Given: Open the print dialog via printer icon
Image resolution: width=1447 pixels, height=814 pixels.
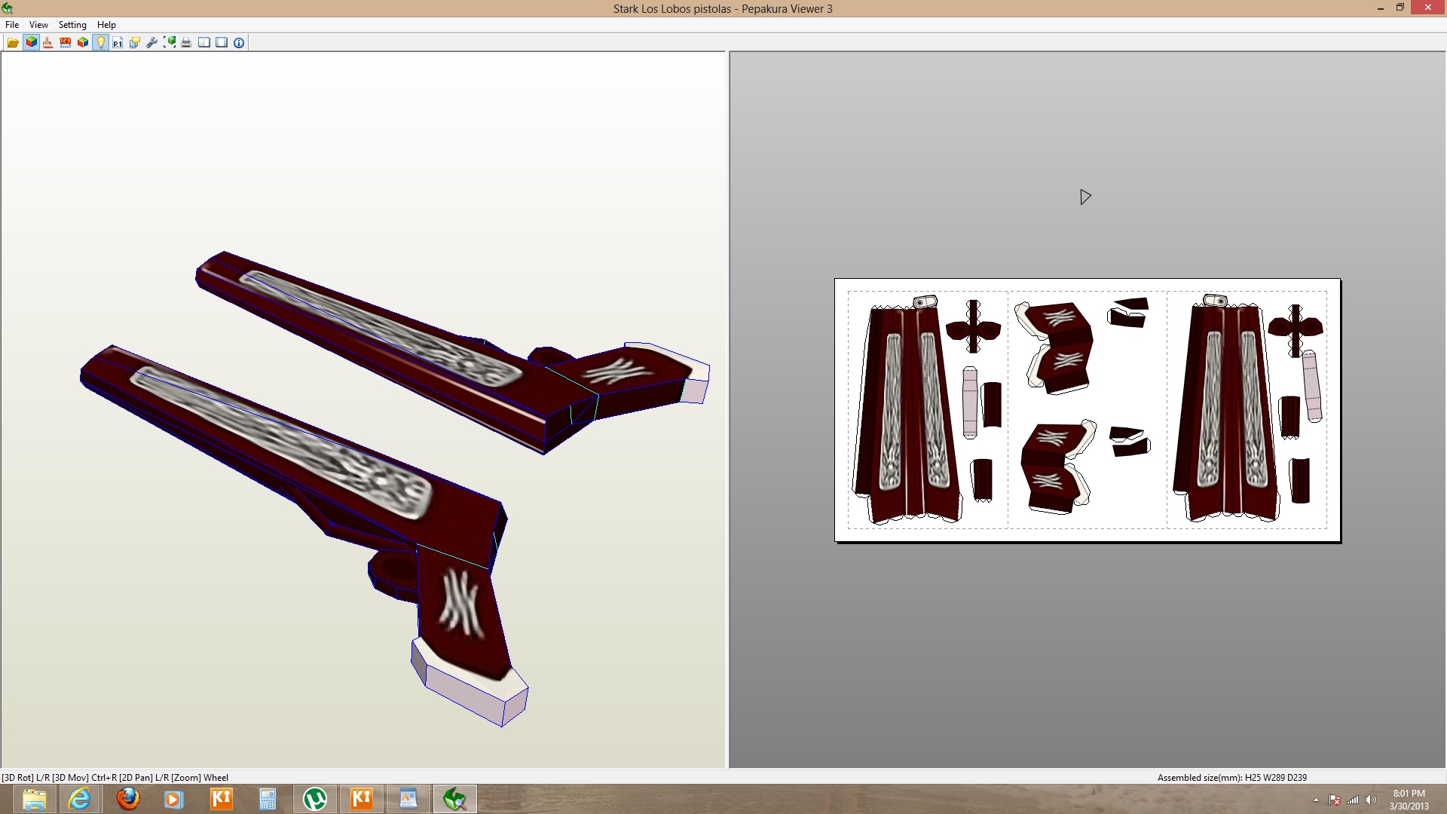Looking at the screenshot, I should (186, 43).
